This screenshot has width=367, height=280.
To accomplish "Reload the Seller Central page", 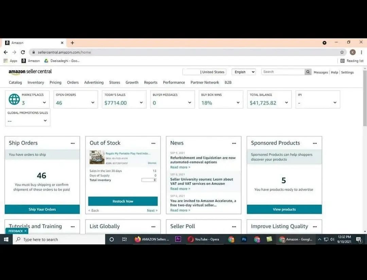I will [x=23, y=52].
